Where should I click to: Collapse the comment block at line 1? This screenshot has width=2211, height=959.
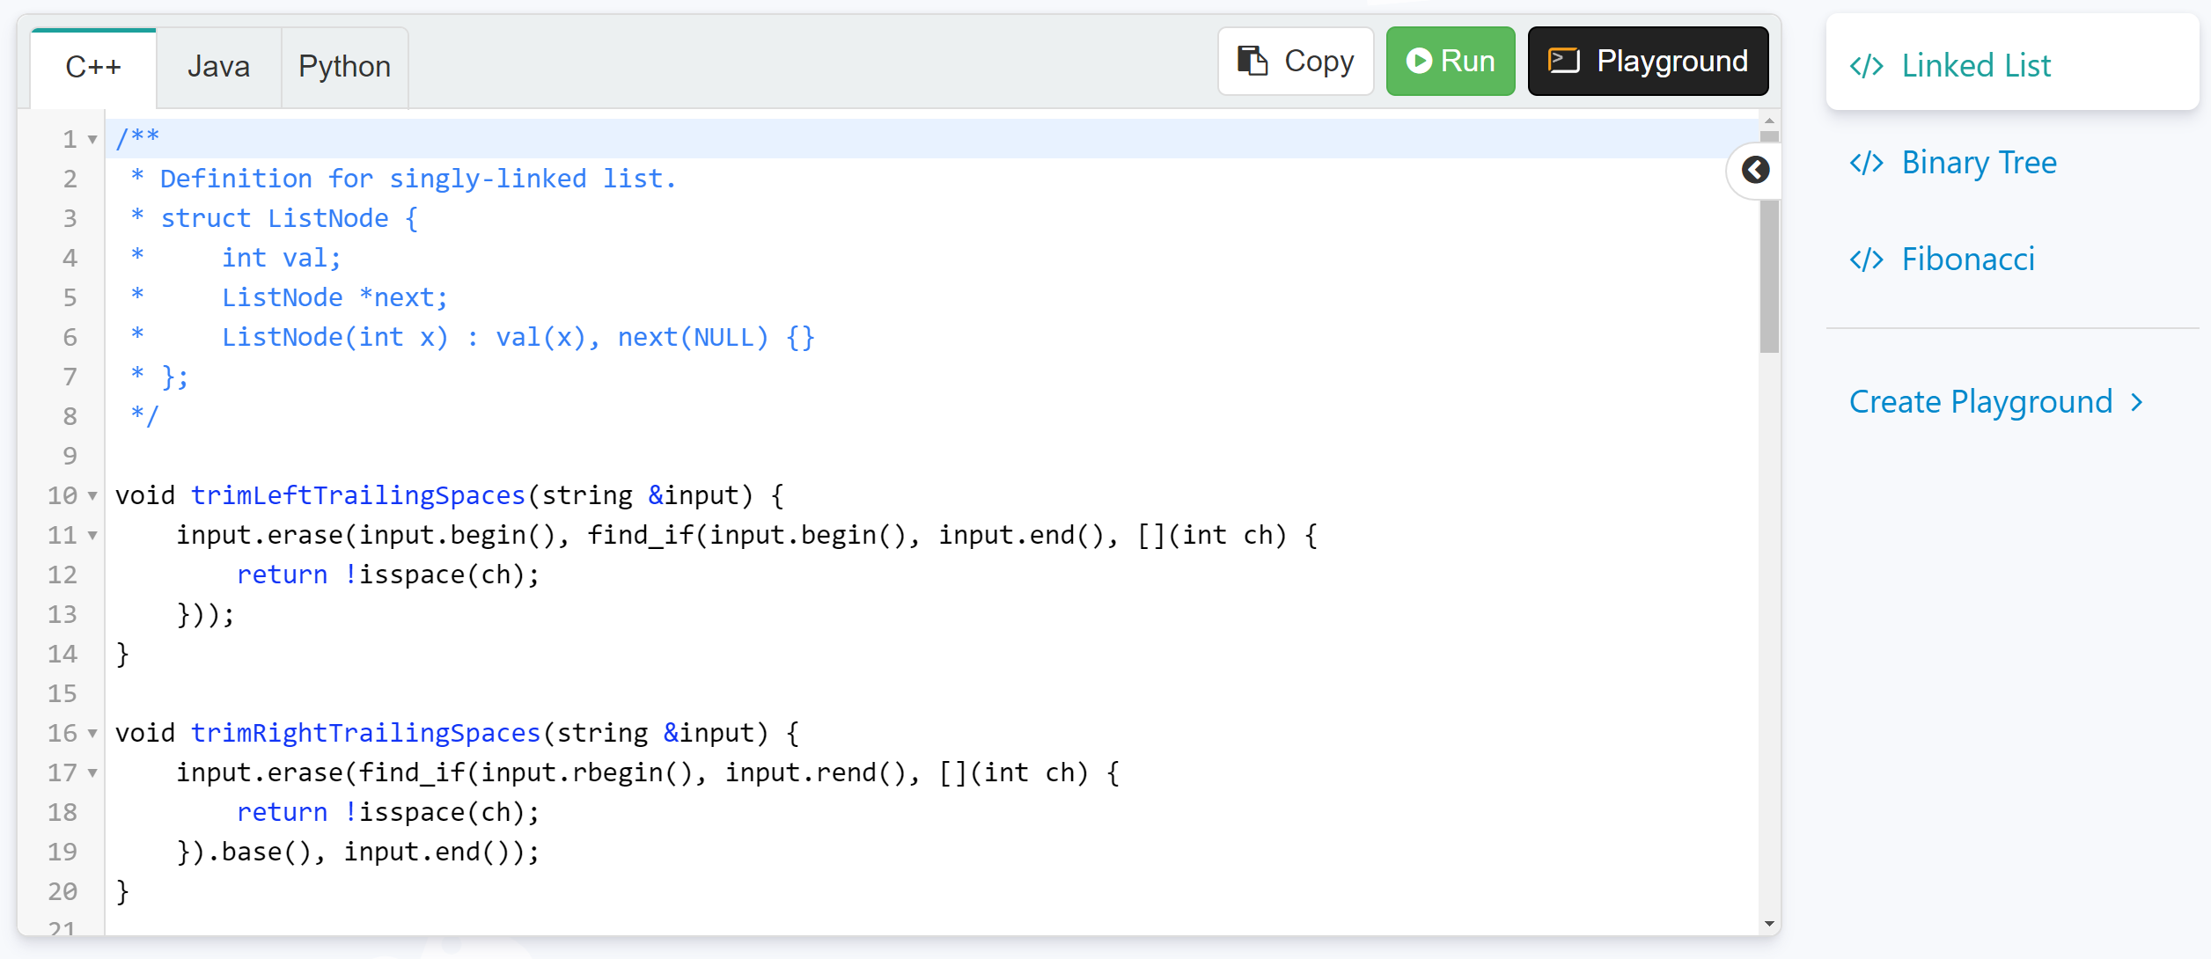92,140
